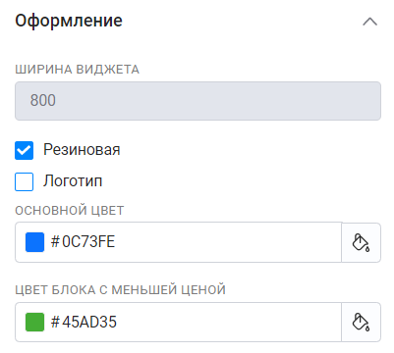Open the paint bucket picker for lower-price block color
This screenshot has height=353, width=394.
tap(361, 322)
